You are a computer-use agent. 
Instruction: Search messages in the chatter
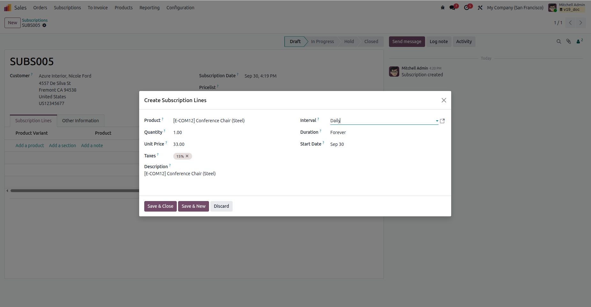[x=559, y=41]
